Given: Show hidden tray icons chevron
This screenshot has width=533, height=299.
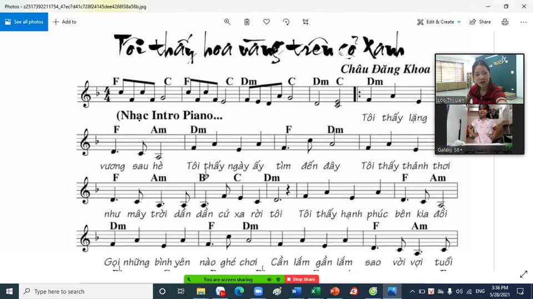Looking at the screenshot, I should pos(412,291).
